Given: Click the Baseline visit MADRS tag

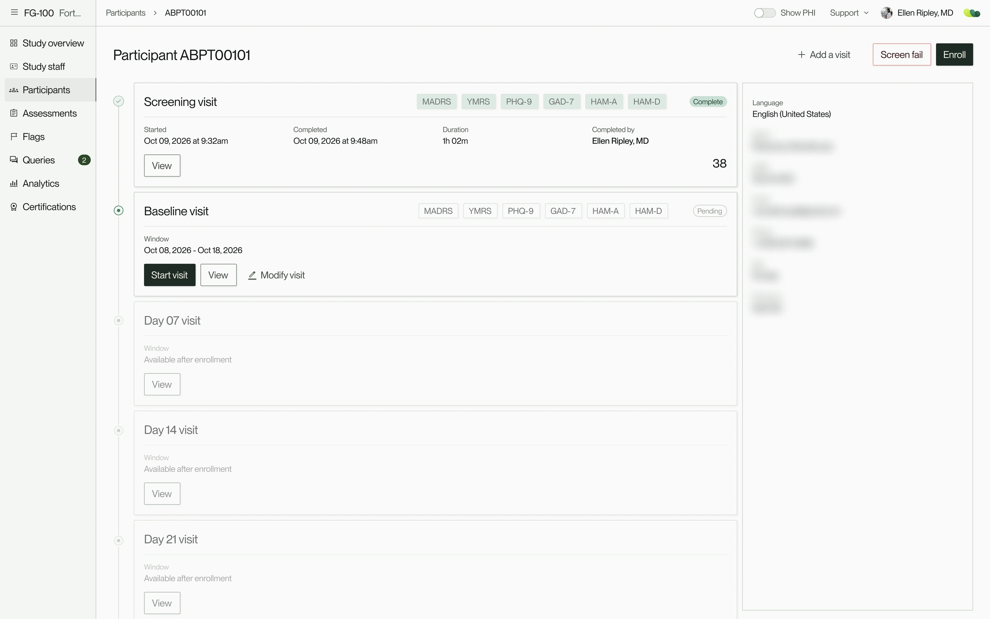Looking at the screenshot, I should [438, 211].
